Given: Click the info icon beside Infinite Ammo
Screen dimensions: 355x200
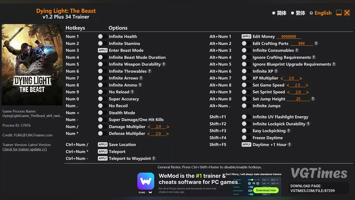Looking at the screenshot, I should click(140, 85).
